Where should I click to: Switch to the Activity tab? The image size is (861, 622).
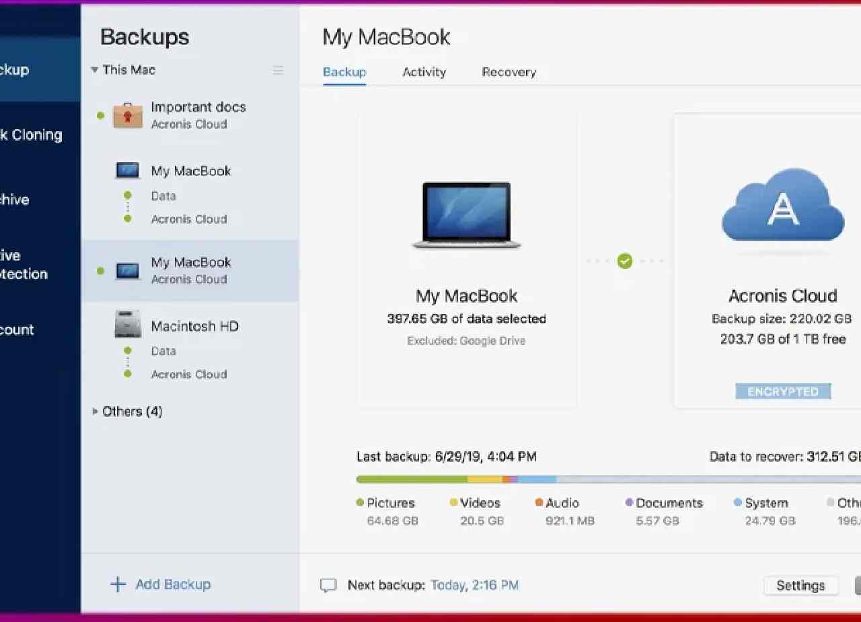pos(424,72)
